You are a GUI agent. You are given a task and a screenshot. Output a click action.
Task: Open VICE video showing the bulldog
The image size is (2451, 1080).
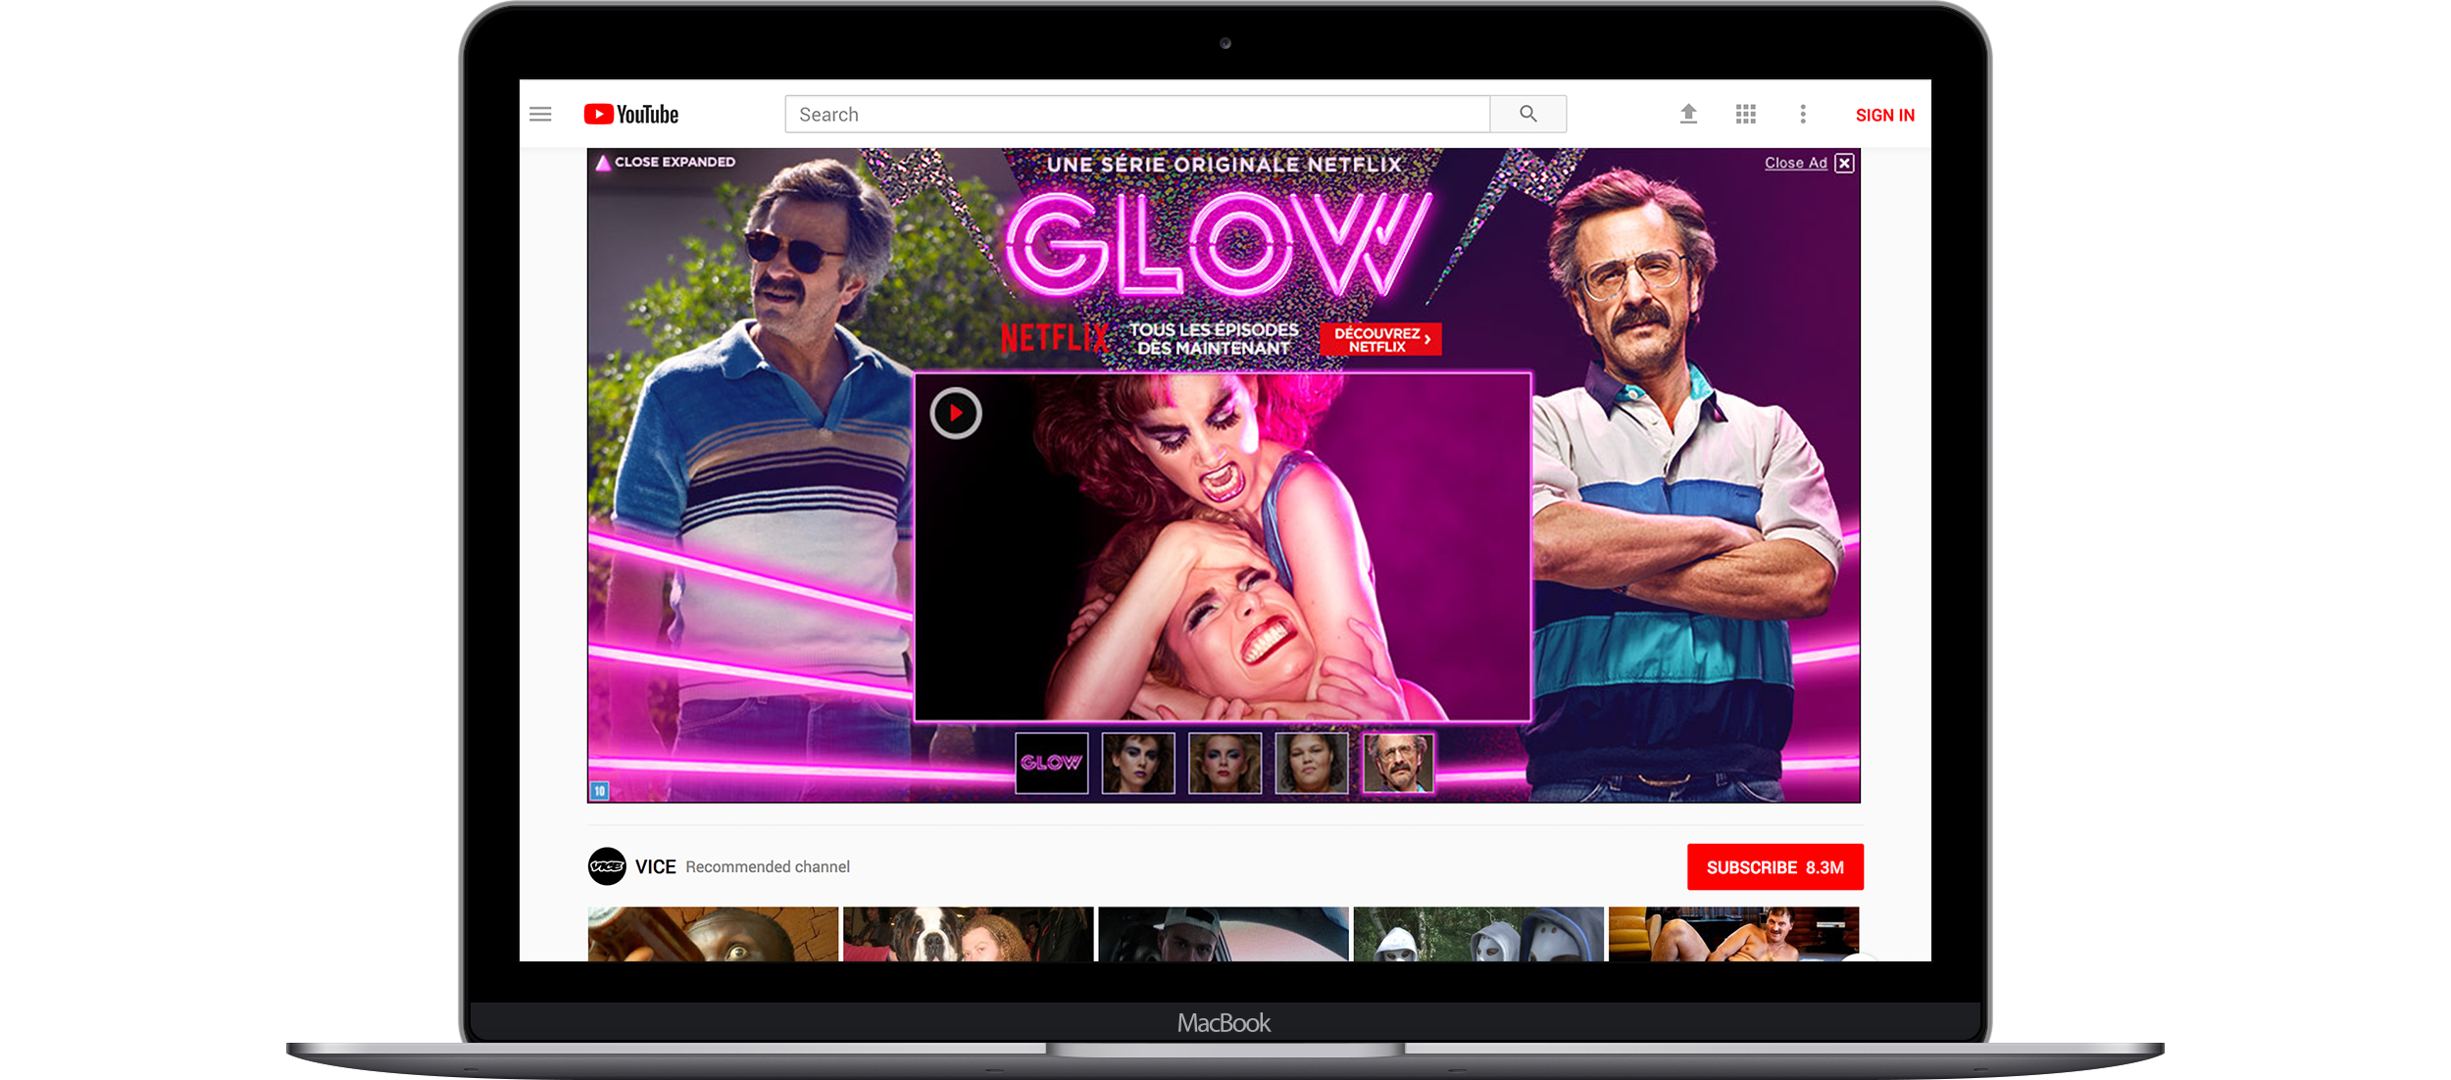(x=968, y=934)
